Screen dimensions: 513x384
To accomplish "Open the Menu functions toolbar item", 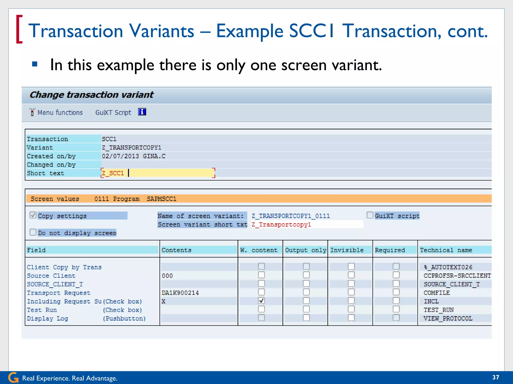I will 60,112.
